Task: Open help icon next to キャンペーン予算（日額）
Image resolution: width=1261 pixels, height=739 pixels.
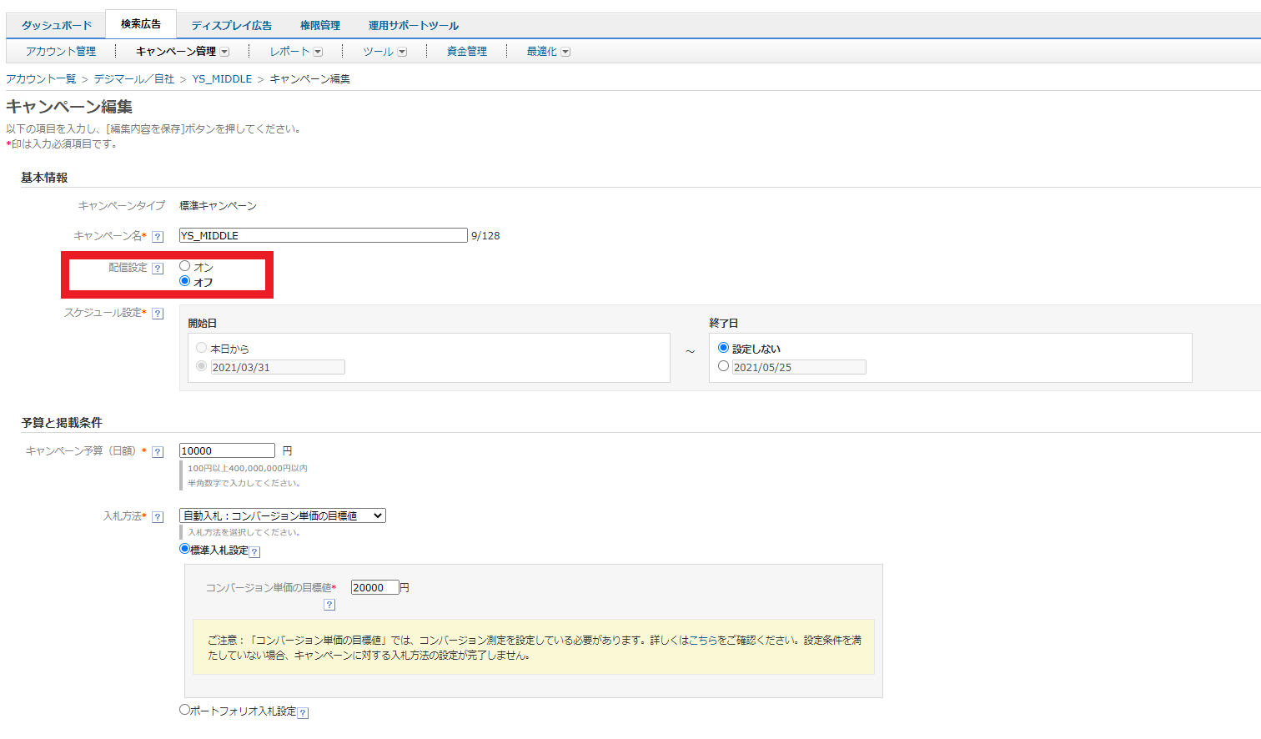Action: 158,452
